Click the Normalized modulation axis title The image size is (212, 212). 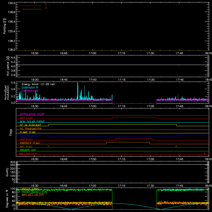7,92
